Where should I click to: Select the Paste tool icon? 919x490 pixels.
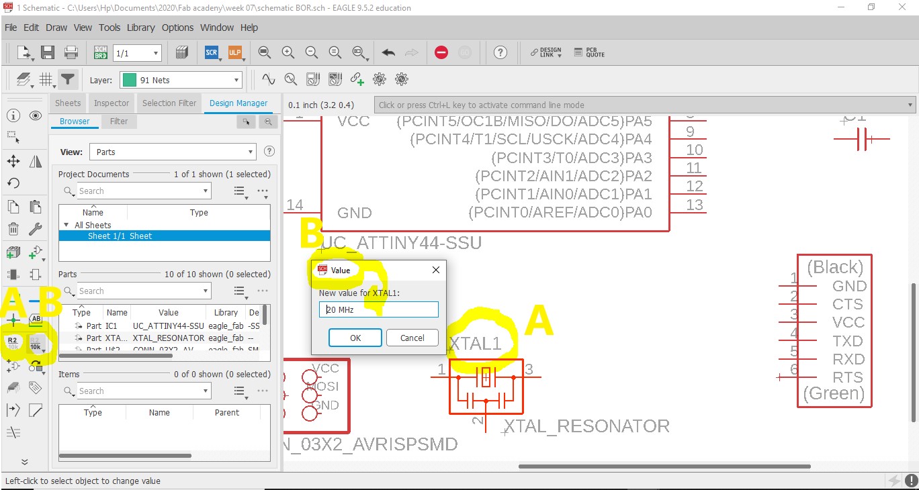[36, 207]
